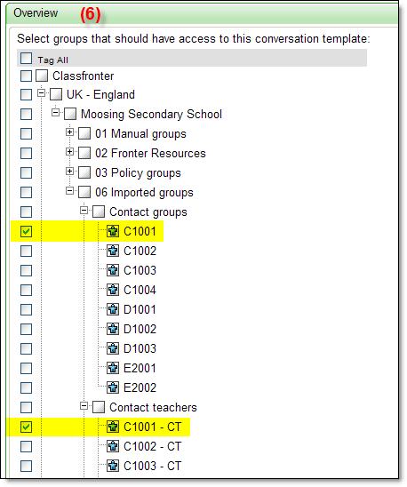Check the Tag All checkbox
The height and width of the screenshot is (487, 407).
coord(26,58)
